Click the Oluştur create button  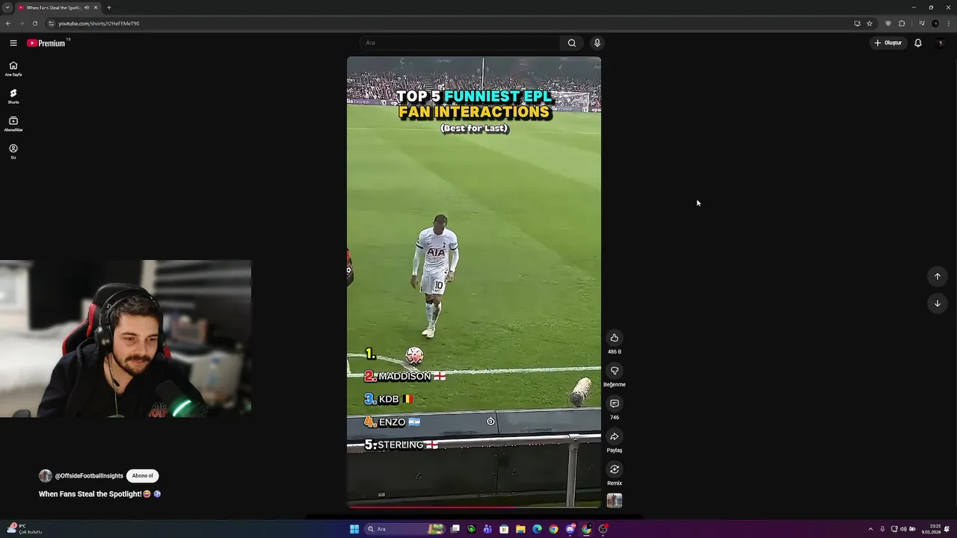[888, 43]
